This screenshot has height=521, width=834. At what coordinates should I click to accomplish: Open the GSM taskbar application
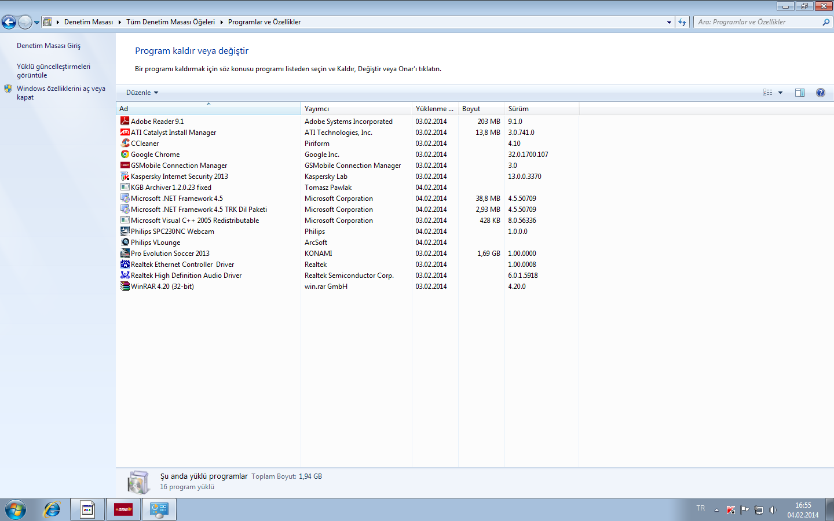click(123, 509)
